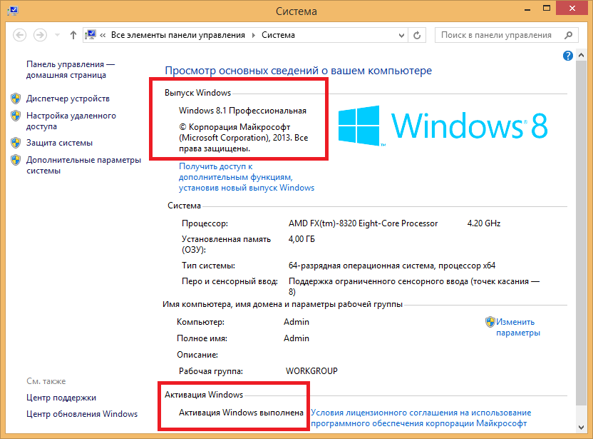
Task: Click the Back navigation arrow
Action: click(20, 35)
